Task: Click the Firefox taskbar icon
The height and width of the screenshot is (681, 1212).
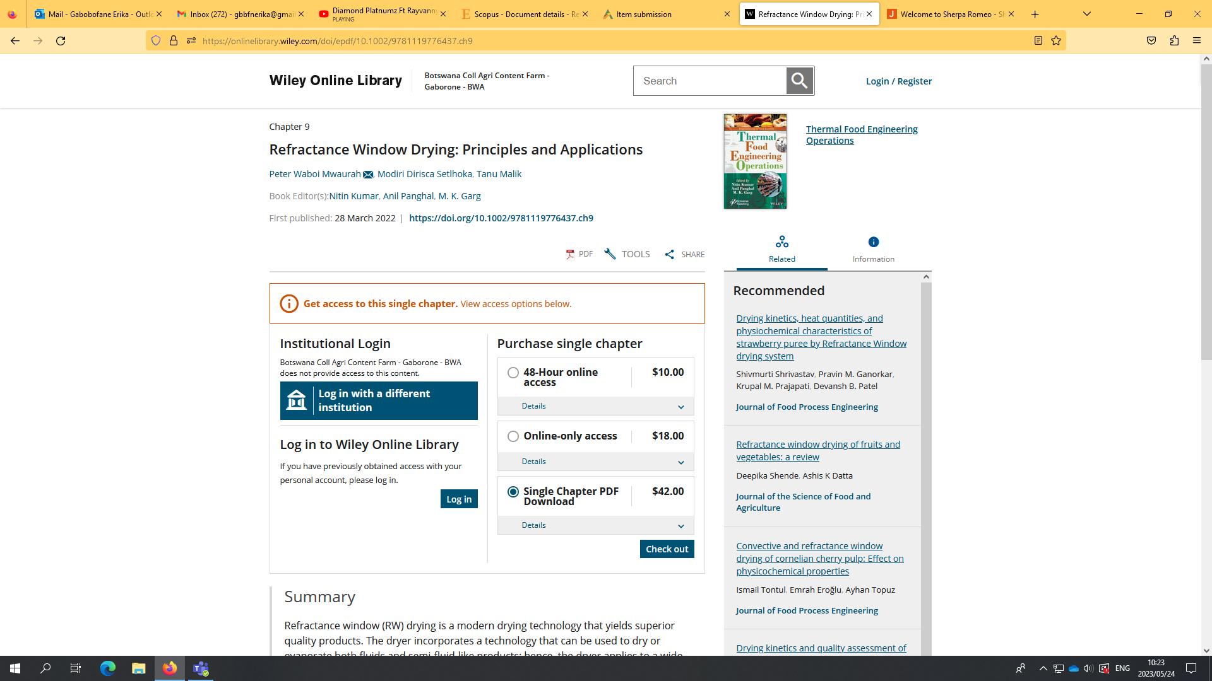Action: (x=170, y=668)
